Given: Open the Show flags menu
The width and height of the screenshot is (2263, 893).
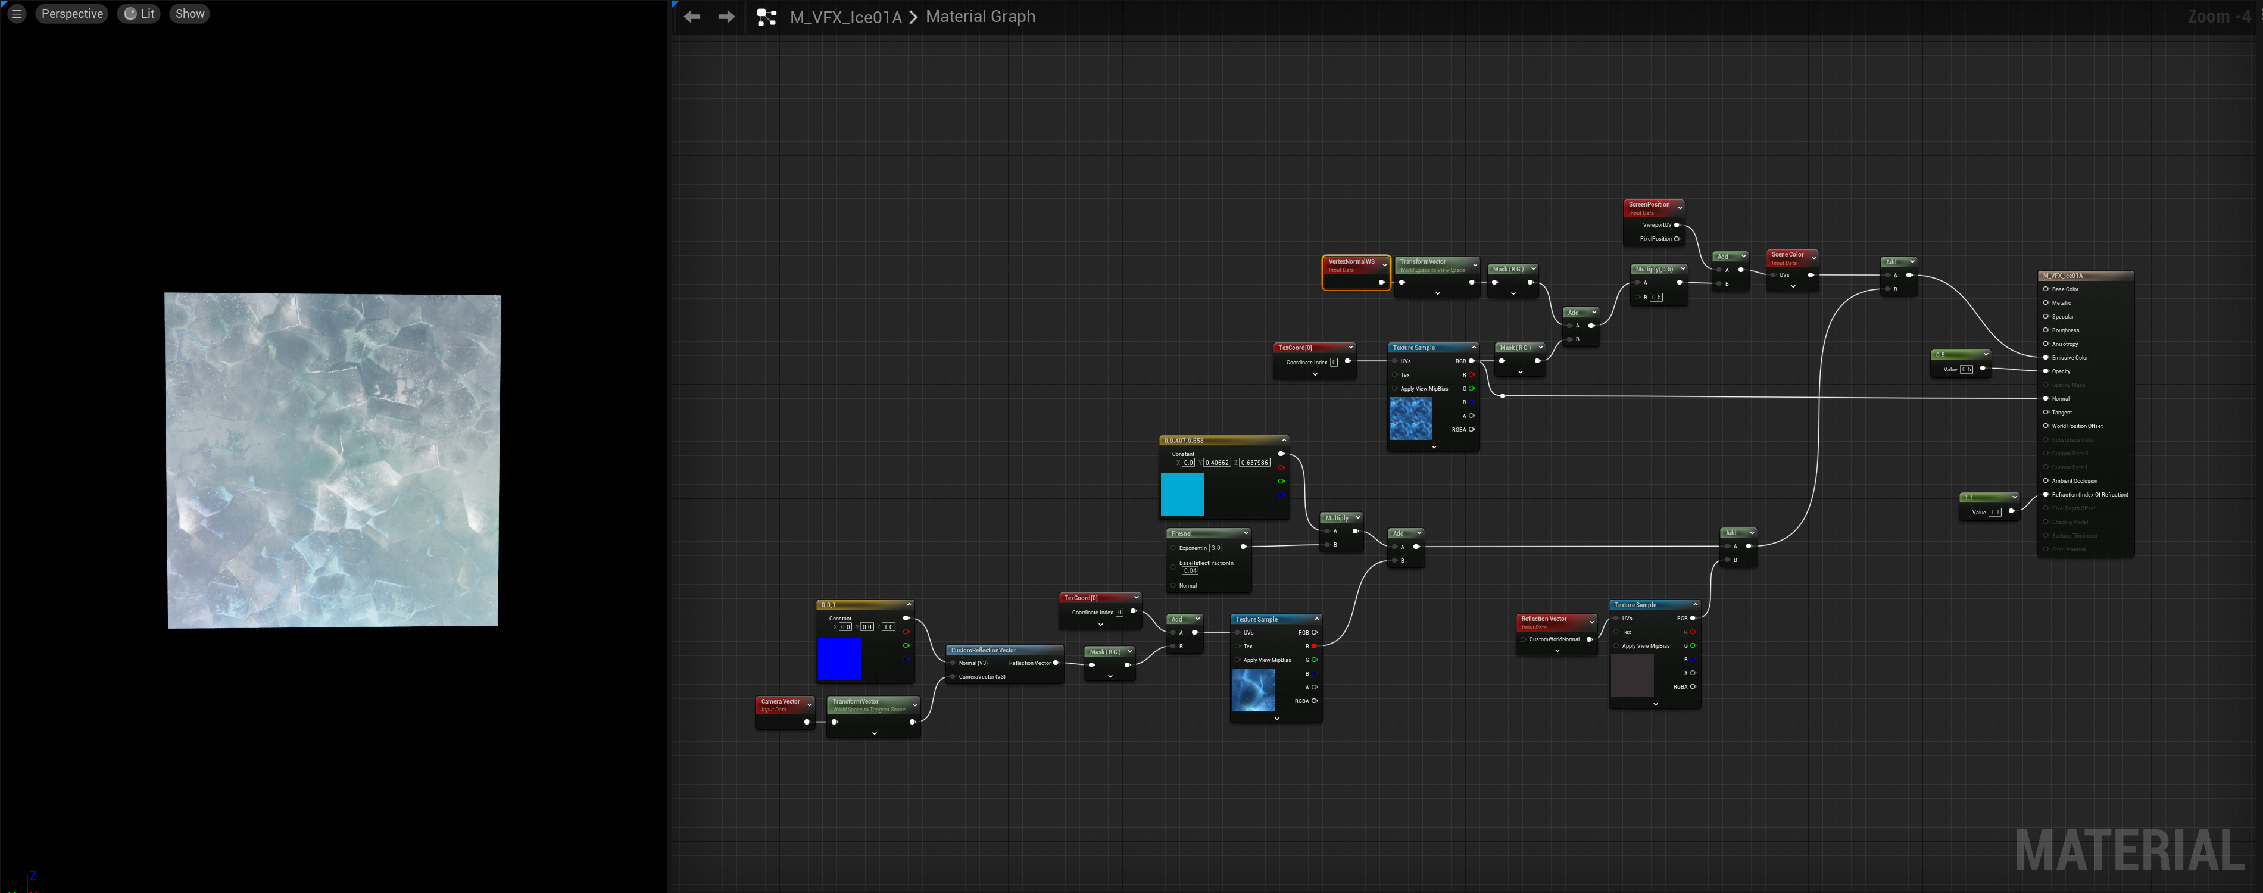Looking at the screenshot, I should point(190,14).
